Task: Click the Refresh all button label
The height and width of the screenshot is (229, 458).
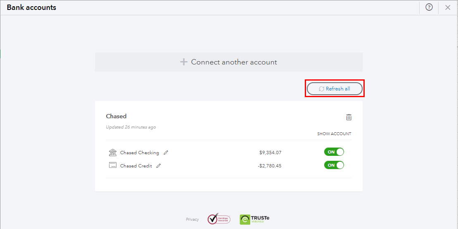Action: pos(338,88)
